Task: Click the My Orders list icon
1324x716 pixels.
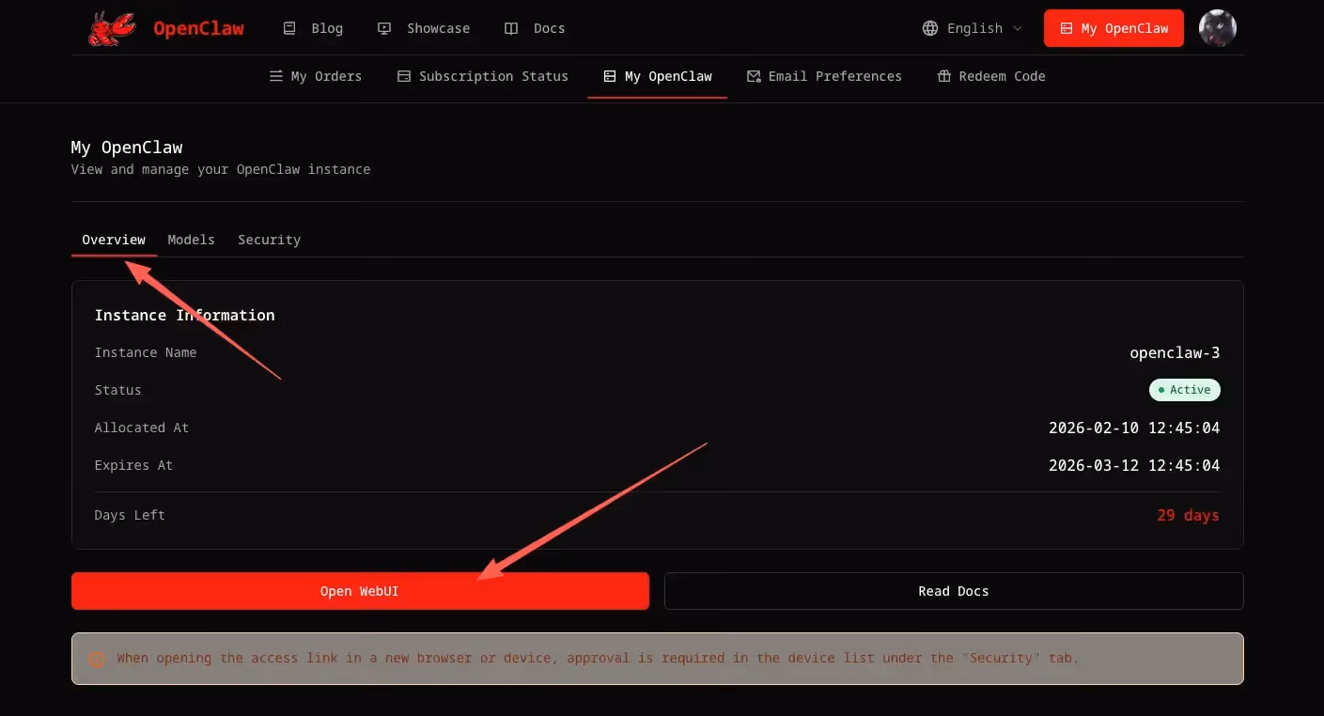Action: coord(276,76)
